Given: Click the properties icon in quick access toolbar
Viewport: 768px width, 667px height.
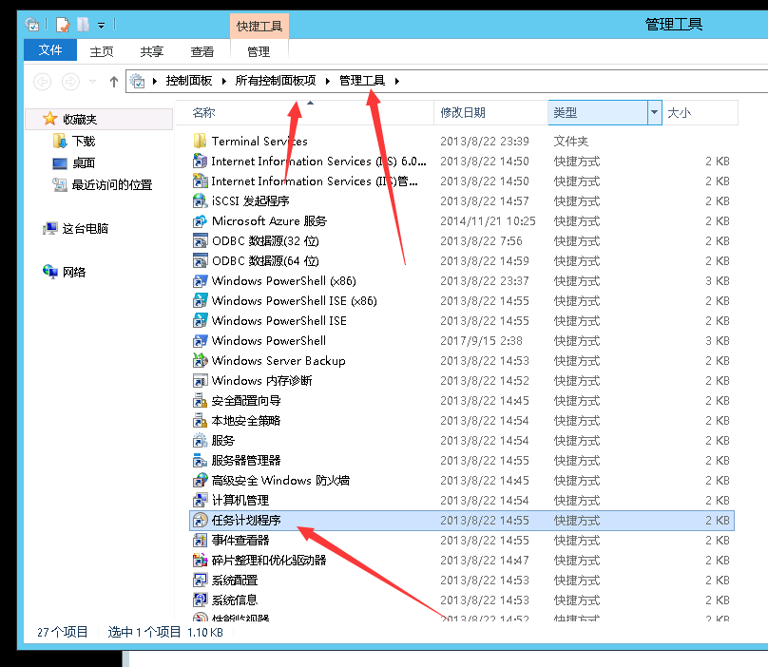Looking at the screenshot, I should [63, 25].
